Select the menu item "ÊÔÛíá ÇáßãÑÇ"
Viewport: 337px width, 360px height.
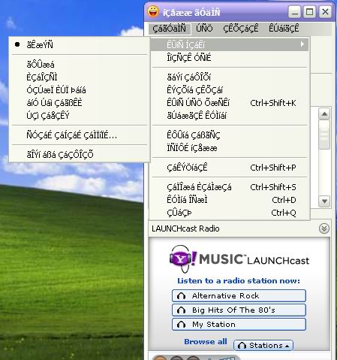(x=230, y=135)
